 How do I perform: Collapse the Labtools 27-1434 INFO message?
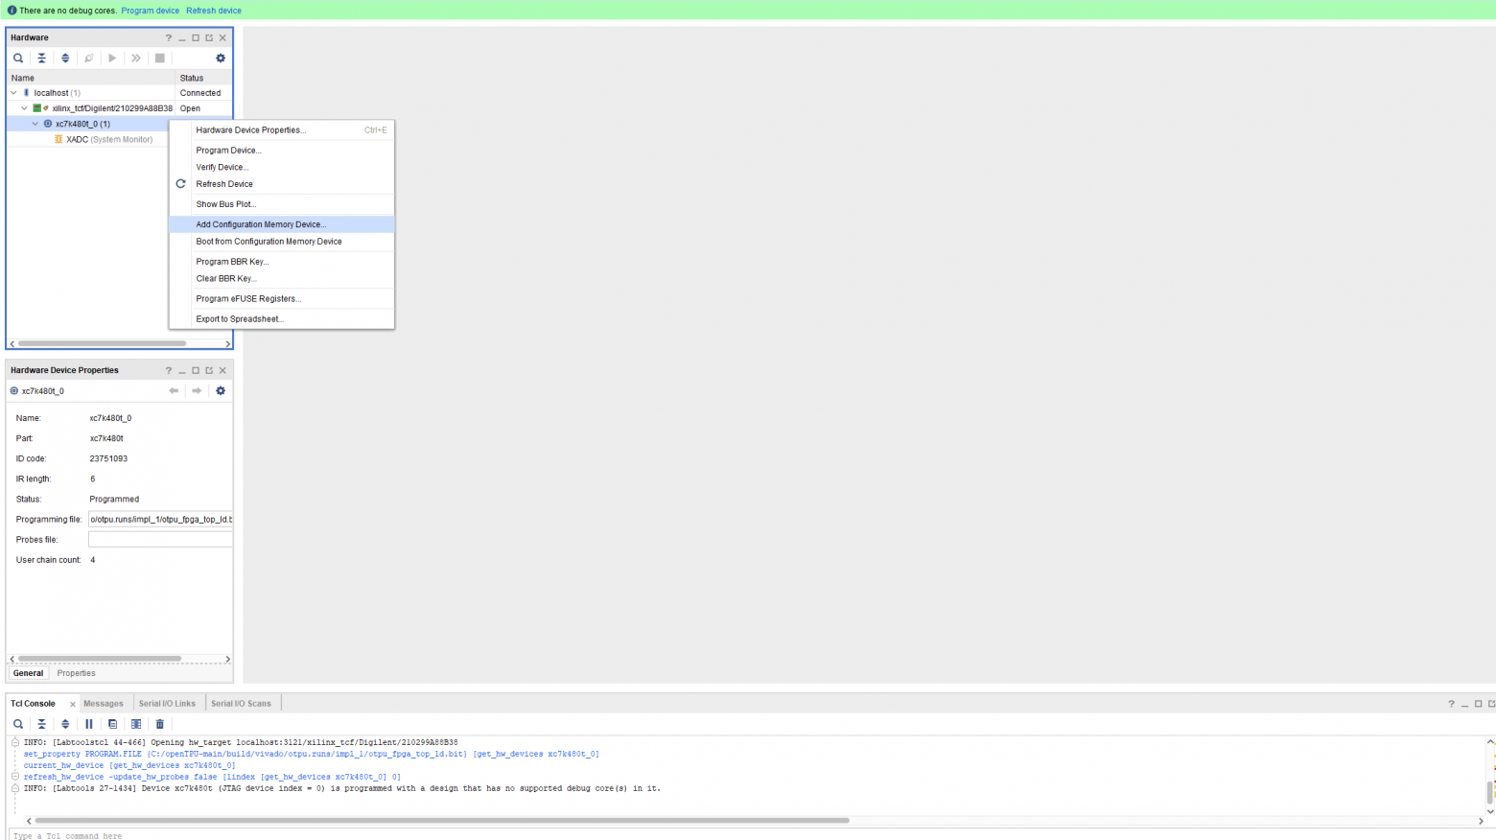click(x=15, y=788)
